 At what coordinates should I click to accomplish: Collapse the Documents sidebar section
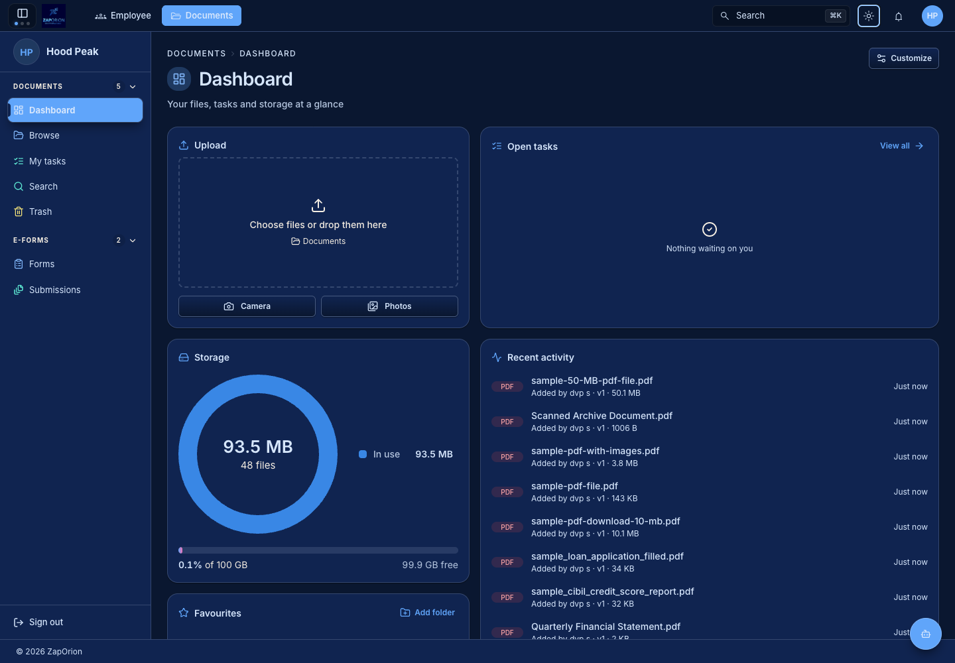coord(133,87)
